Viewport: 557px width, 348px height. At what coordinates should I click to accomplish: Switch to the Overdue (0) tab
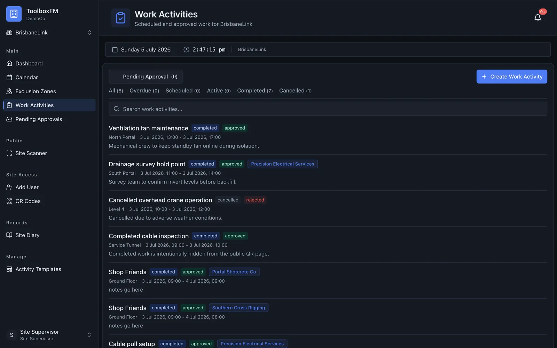pyautogui.click(x=144, y=90)
